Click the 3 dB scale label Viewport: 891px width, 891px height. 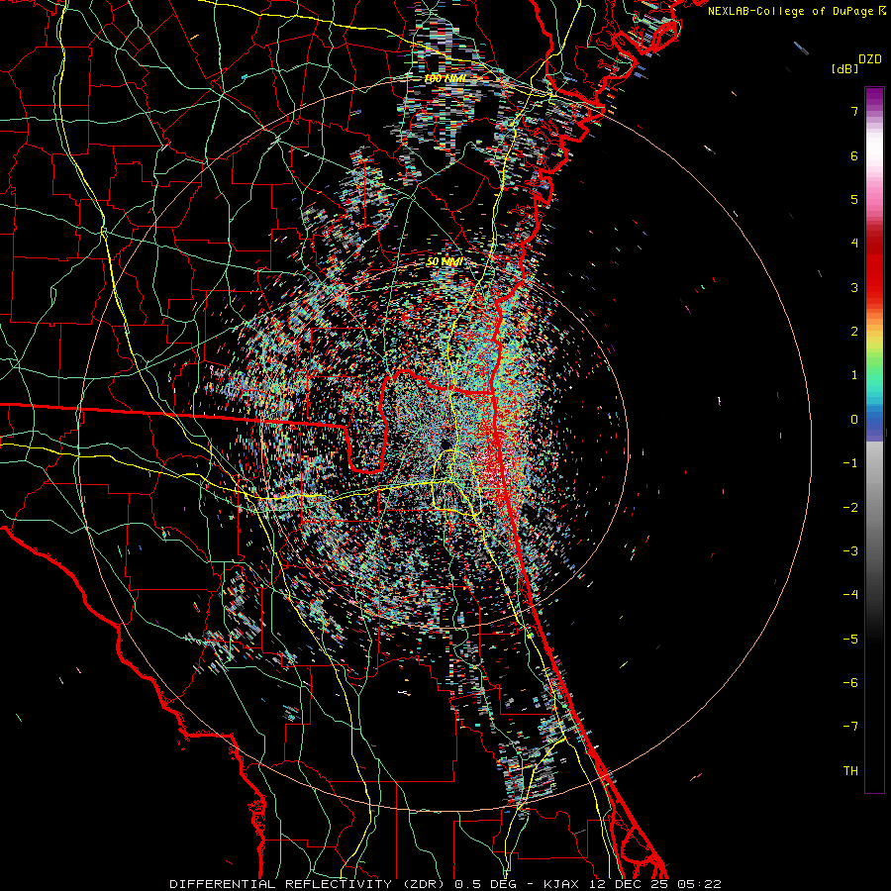[x=854, y=287]
